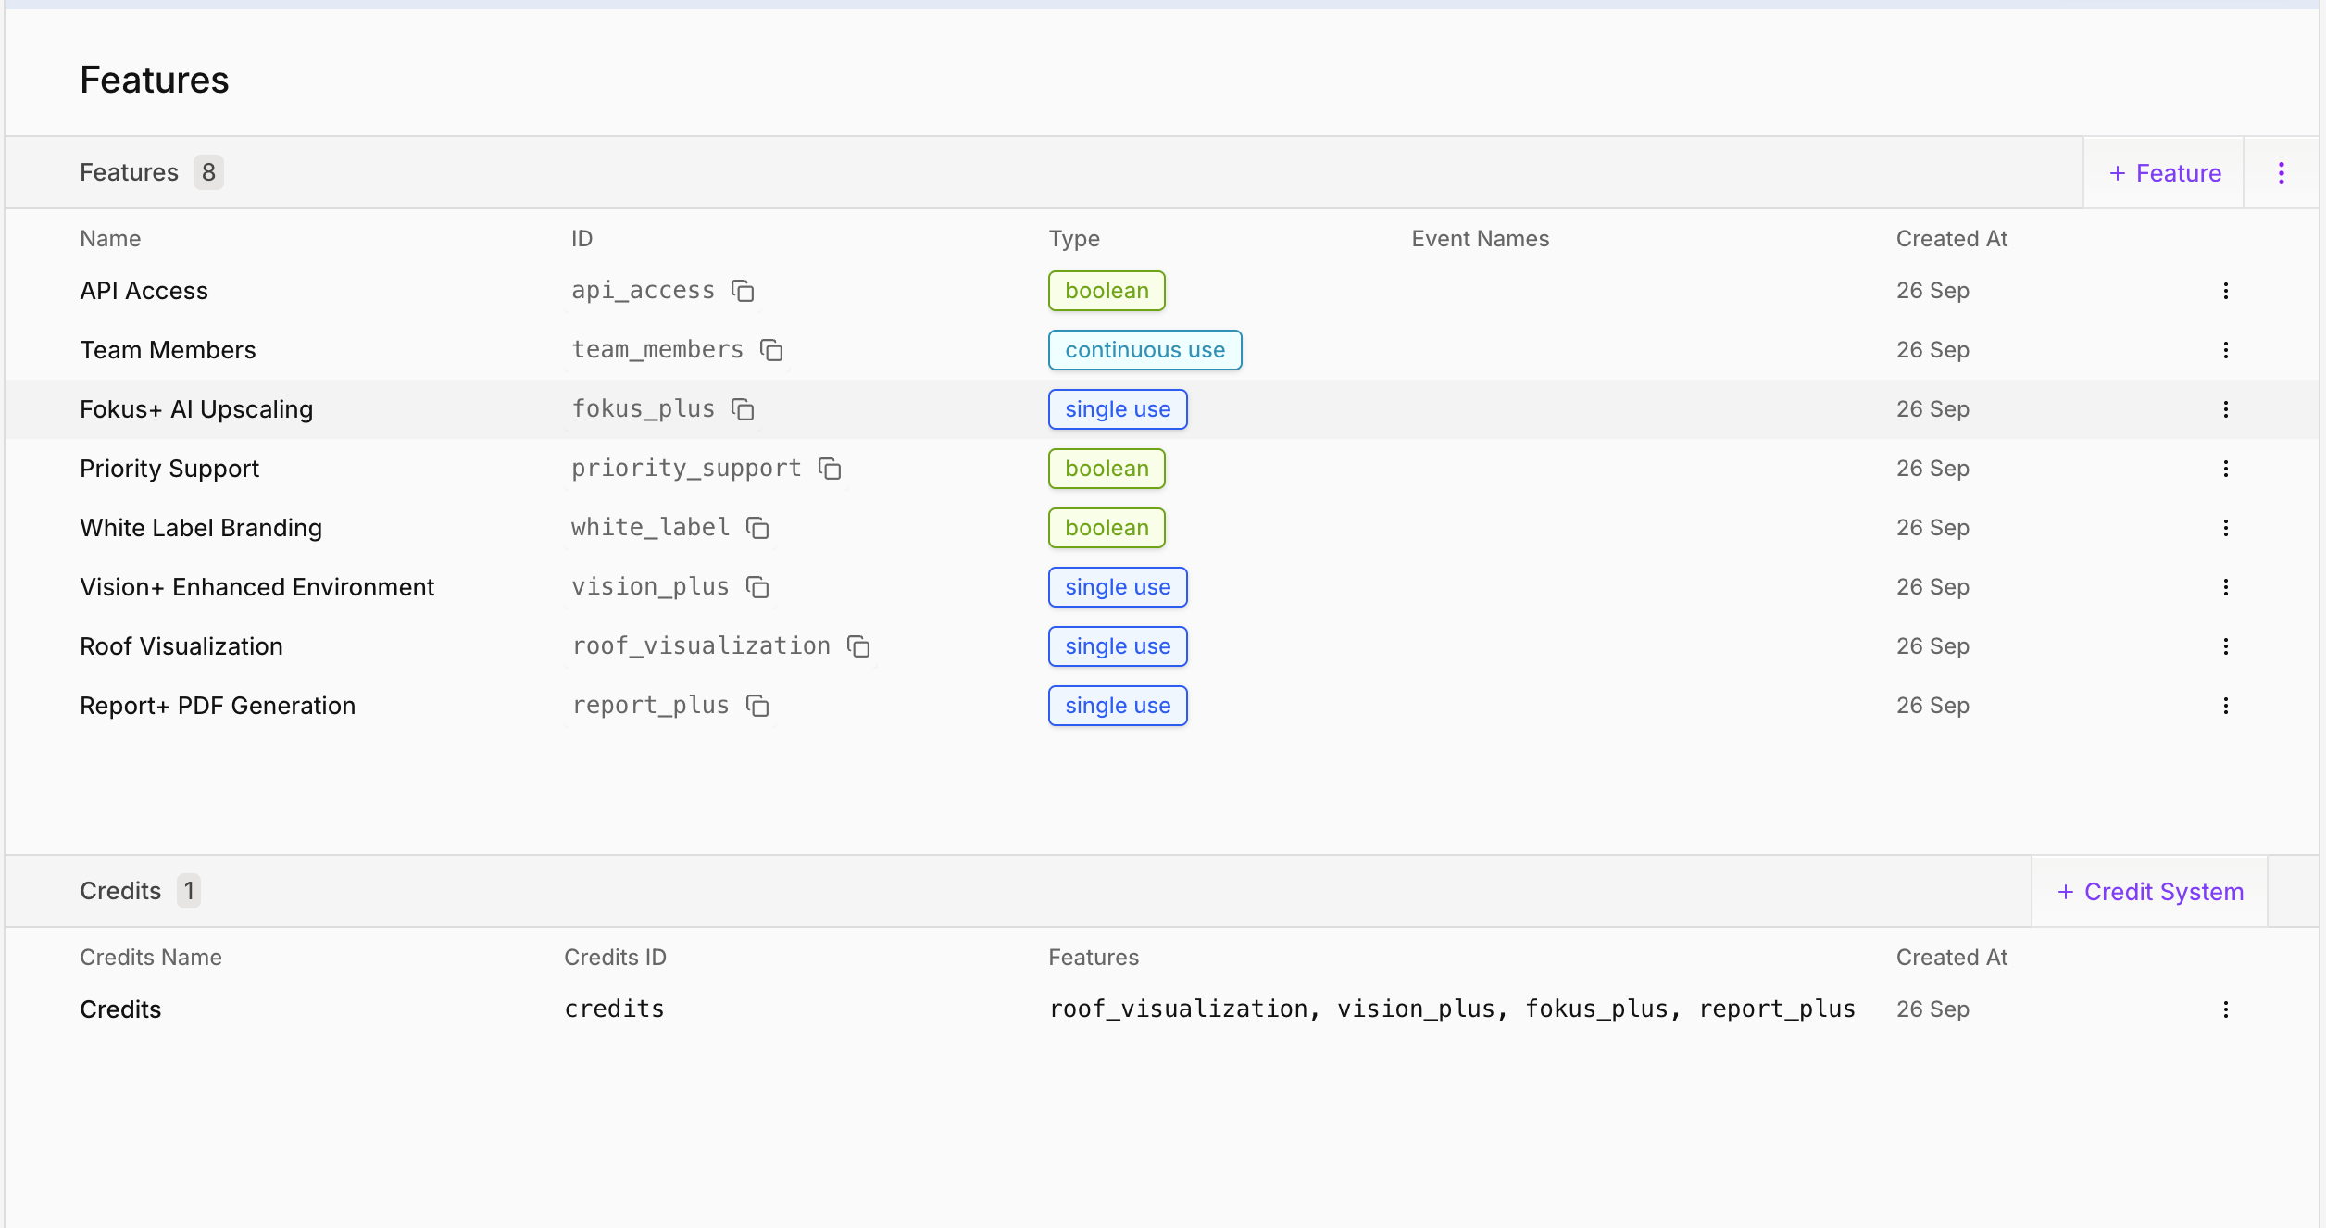Image resolution: width=2326 pixels, height=1228 pixels.
Task: Open actions menu for Roof Visualization
Action: click(2225, 646)
